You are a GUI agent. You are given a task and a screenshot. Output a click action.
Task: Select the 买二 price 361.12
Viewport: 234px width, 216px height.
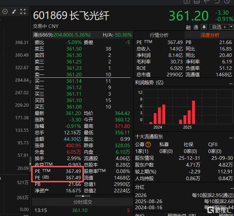tap(74, 87)
